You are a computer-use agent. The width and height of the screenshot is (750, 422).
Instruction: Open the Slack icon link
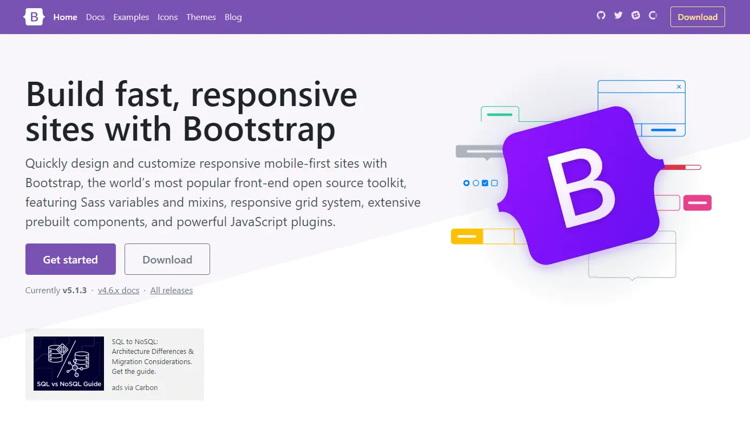pyautogui.click(x=636, y=16)
